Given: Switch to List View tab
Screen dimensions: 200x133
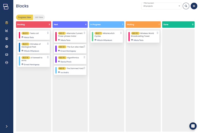Looking at the screenshot, I should click(x=39, y=17).
